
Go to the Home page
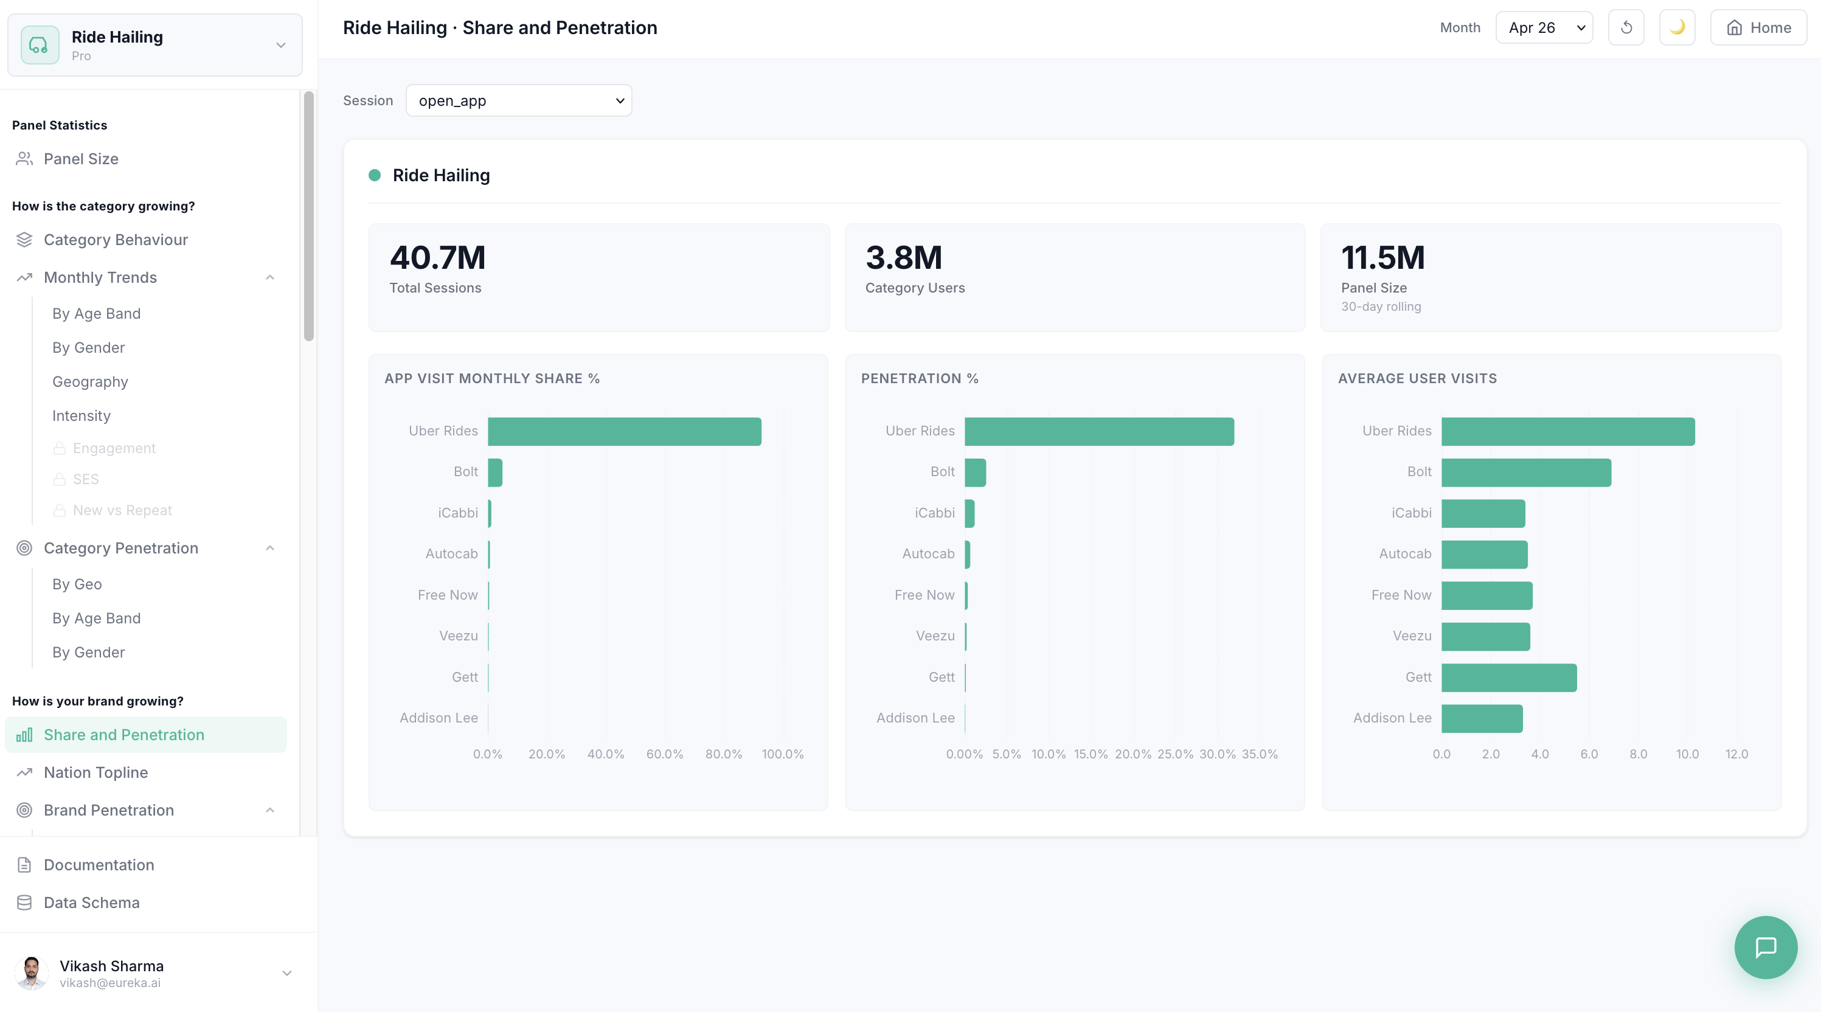coord(1758,27)
